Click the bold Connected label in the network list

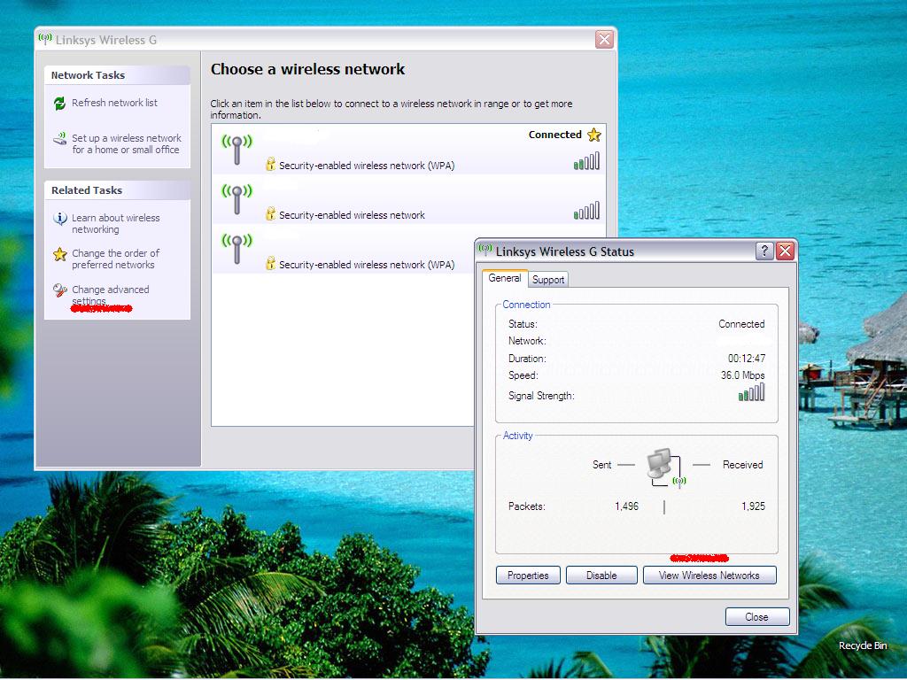coord(554,135)
